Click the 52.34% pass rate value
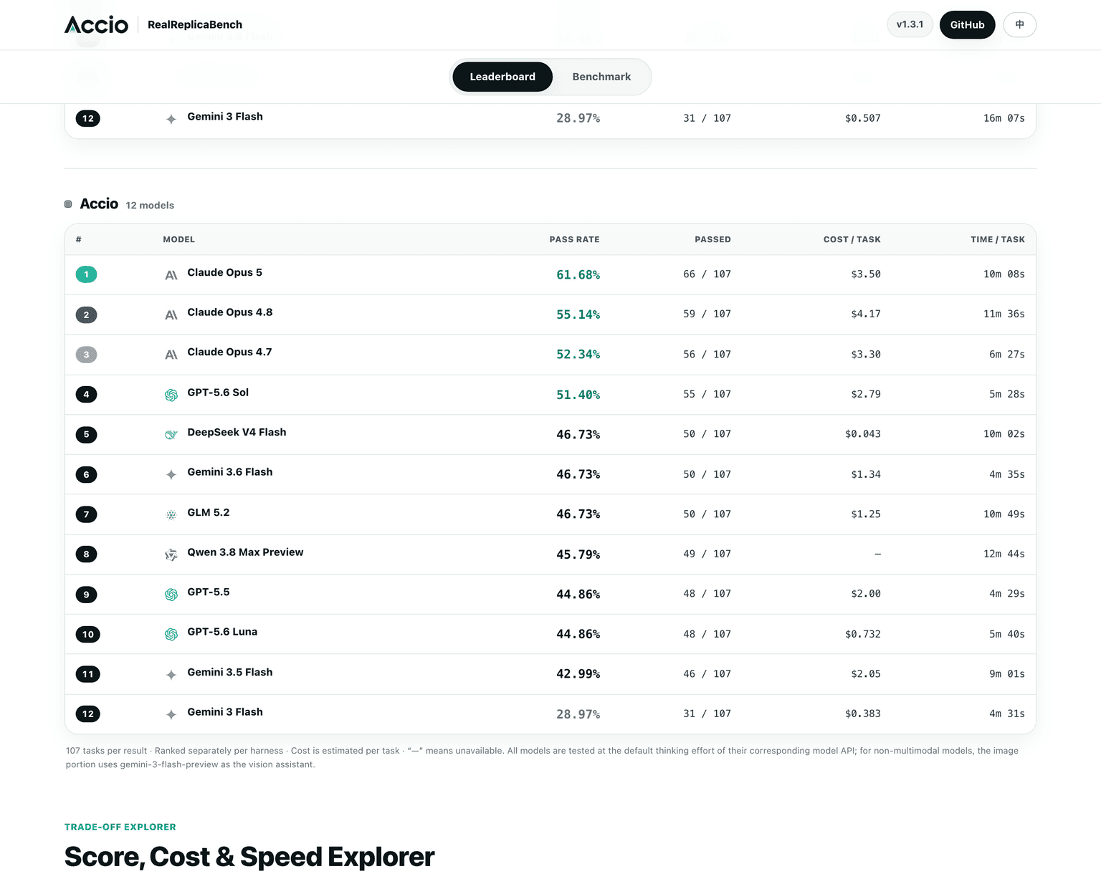Viewport: 1101px width, 879px height. click(x=578, y=355)
